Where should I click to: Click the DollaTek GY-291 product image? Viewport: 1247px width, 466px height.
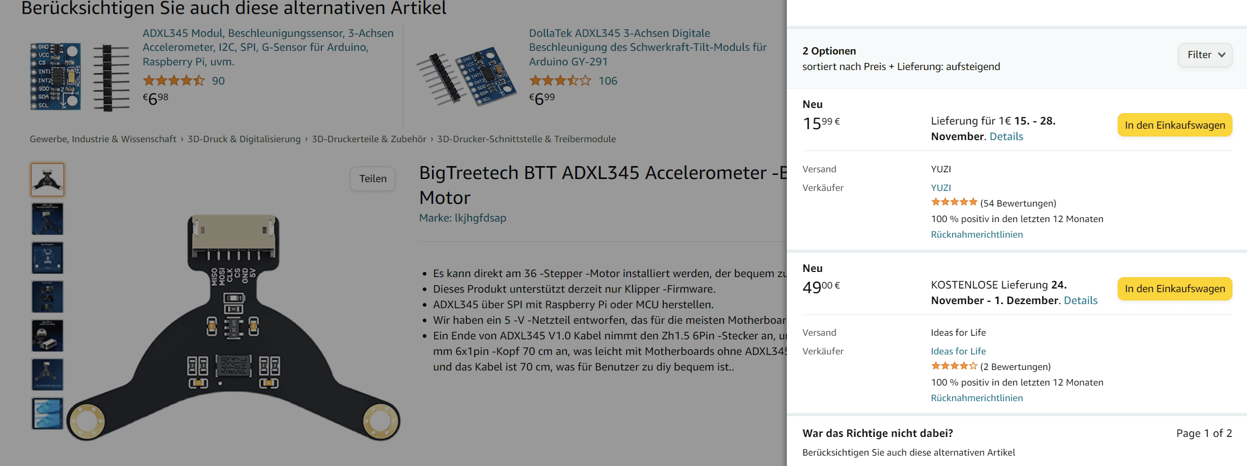coord(466,77)
